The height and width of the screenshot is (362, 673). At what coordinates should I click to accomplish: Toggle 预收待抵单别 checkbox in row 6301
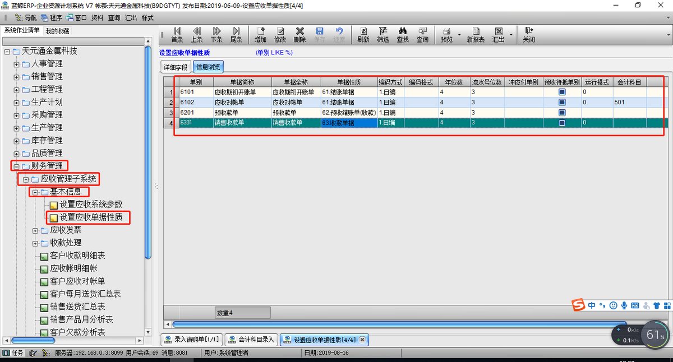click(562, 123)
